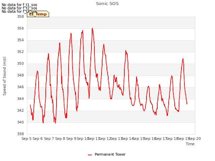Click the 342 y-axis tick label
The height and width of the screenshot is (161, 215).
coord(20,110)
